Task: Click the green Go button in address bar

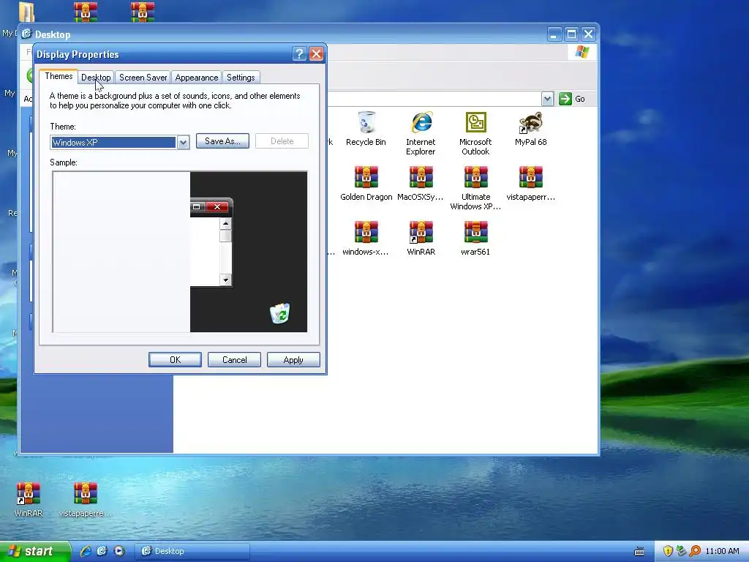Action: [572, 99]
